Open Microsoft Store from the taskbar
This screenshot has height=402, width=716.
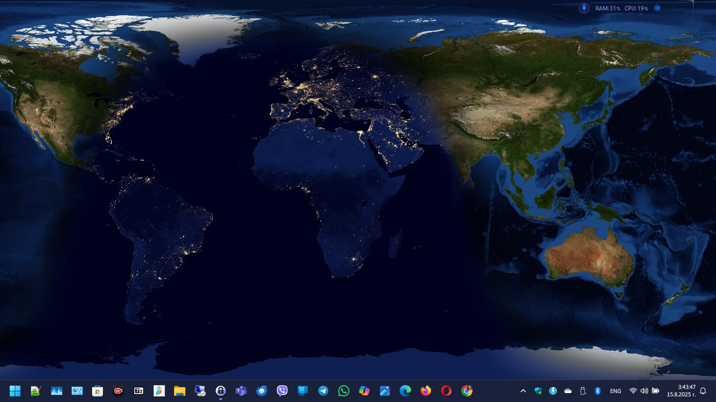[x=97, y=391]
